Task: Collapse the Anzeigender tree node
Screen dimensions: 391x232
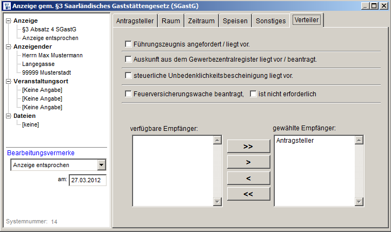Action: pyautogui.click(x=8, y=47)
